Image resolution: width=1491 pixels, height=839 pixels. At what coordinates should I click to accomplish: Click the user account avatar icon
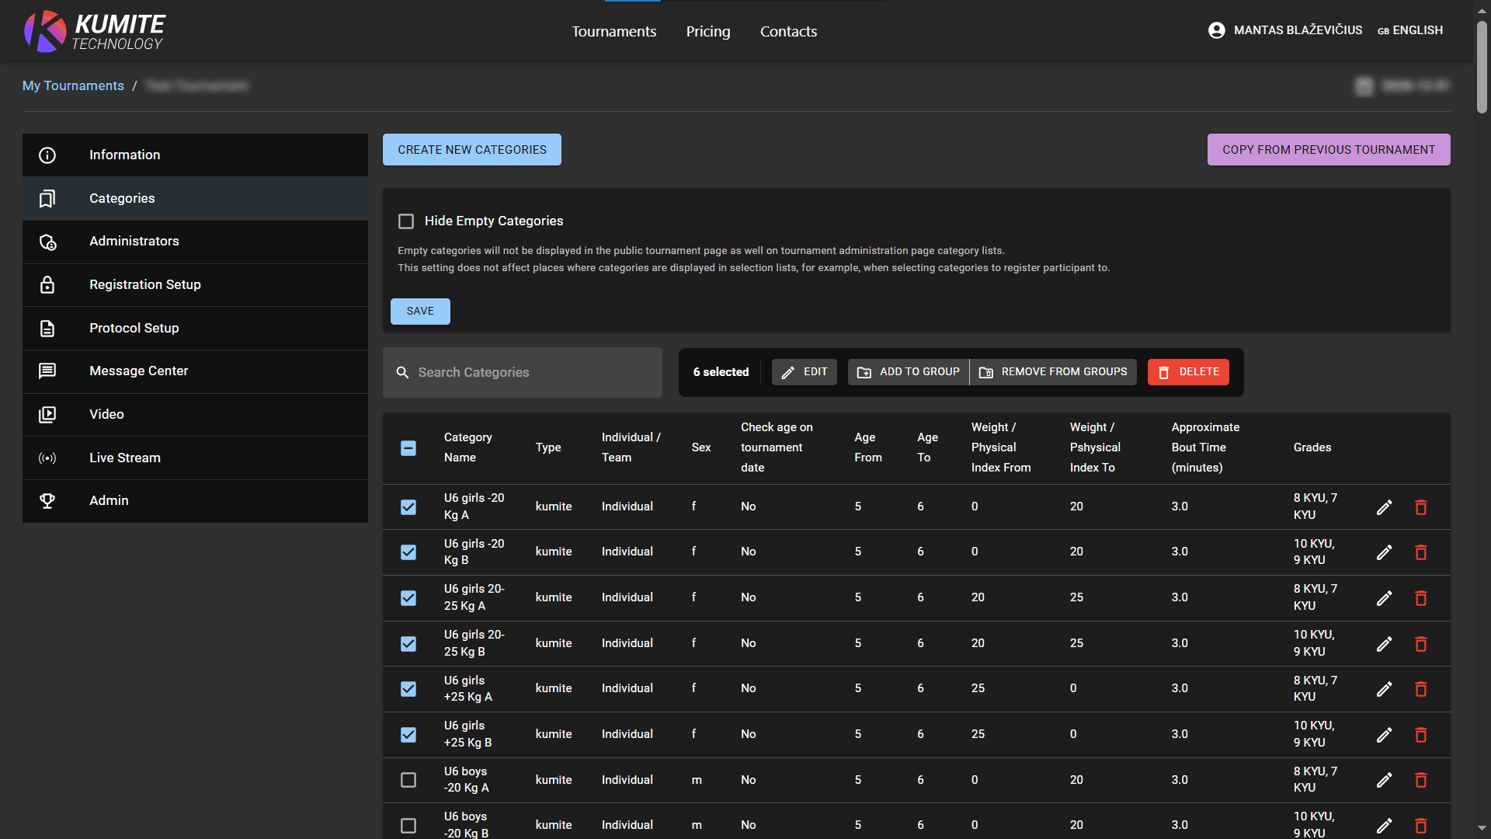tap(1216, 30)
